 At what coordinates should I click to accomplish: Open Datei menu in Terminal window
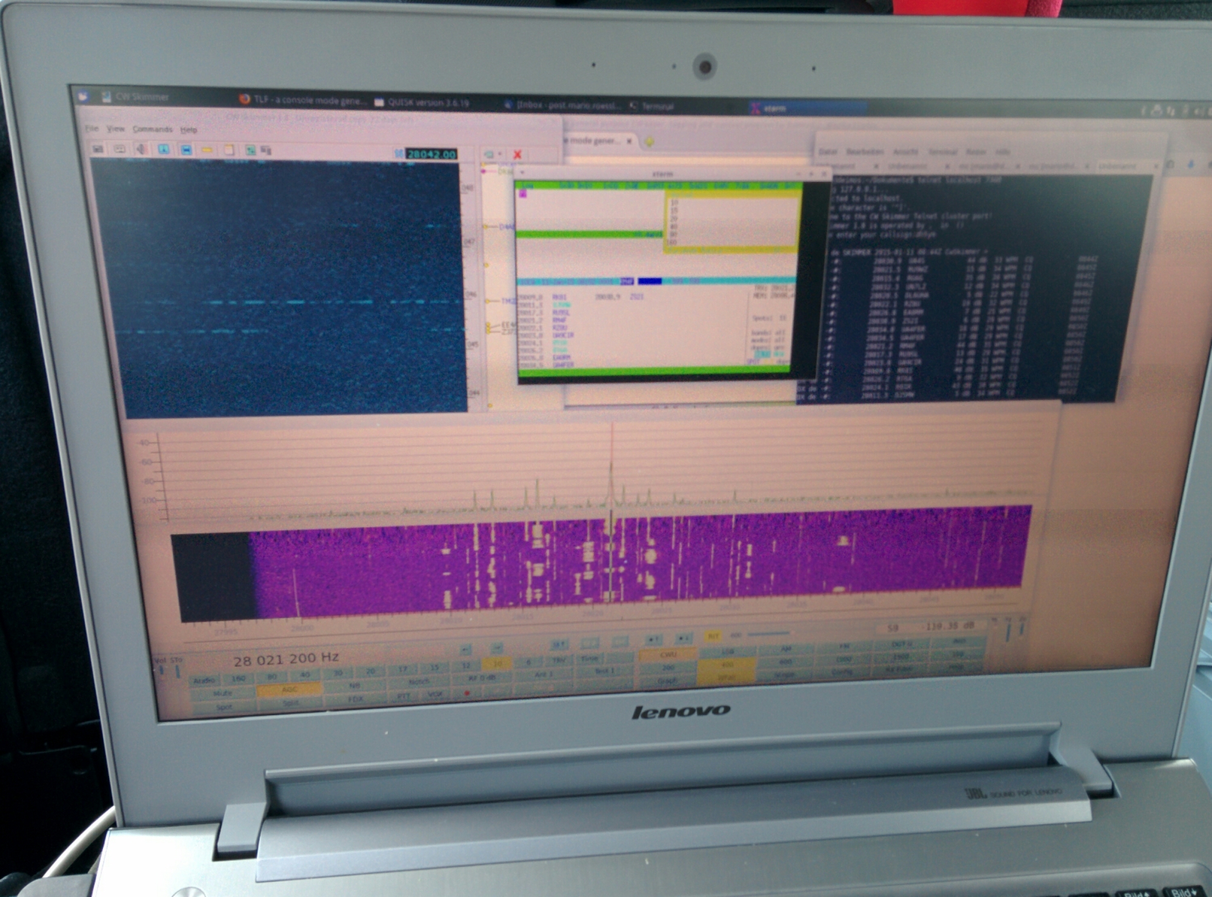pyautogui.click(x=828, y=152)
